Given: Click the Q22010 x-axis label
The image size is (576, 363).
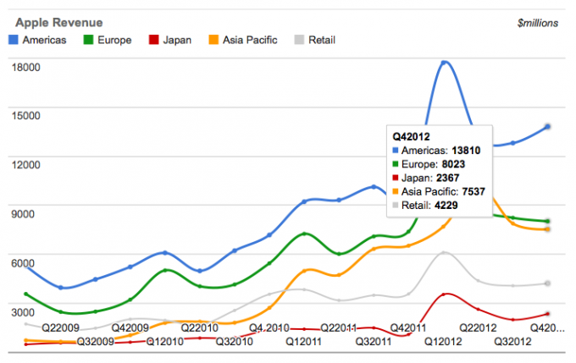Looking at the screenshot, I should (199, 327).
